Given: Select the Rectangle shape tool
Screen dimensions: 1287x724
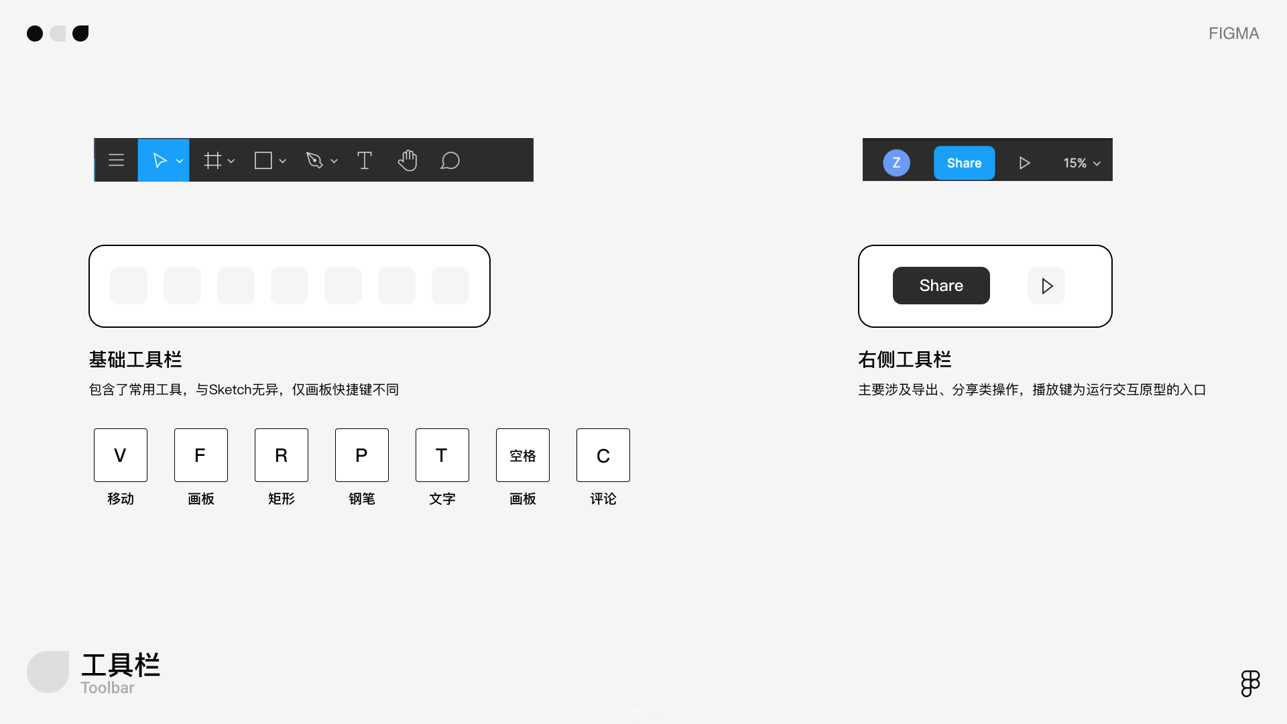Looking at the screenshot, I should (x=263, y=161).
